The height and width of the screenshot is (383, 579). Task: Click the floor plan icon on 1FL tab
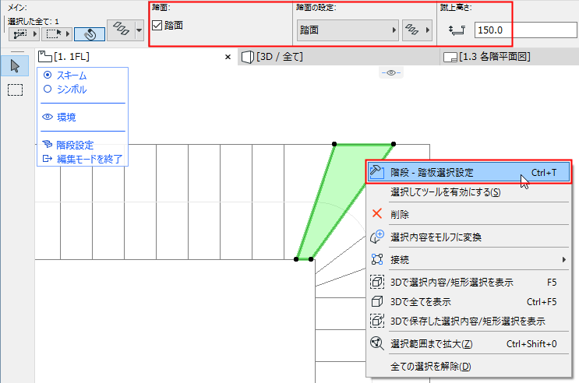45,57
